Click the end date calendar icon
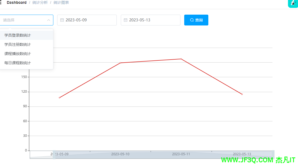This screenshot has width=298, height=165. coord(125,20)
